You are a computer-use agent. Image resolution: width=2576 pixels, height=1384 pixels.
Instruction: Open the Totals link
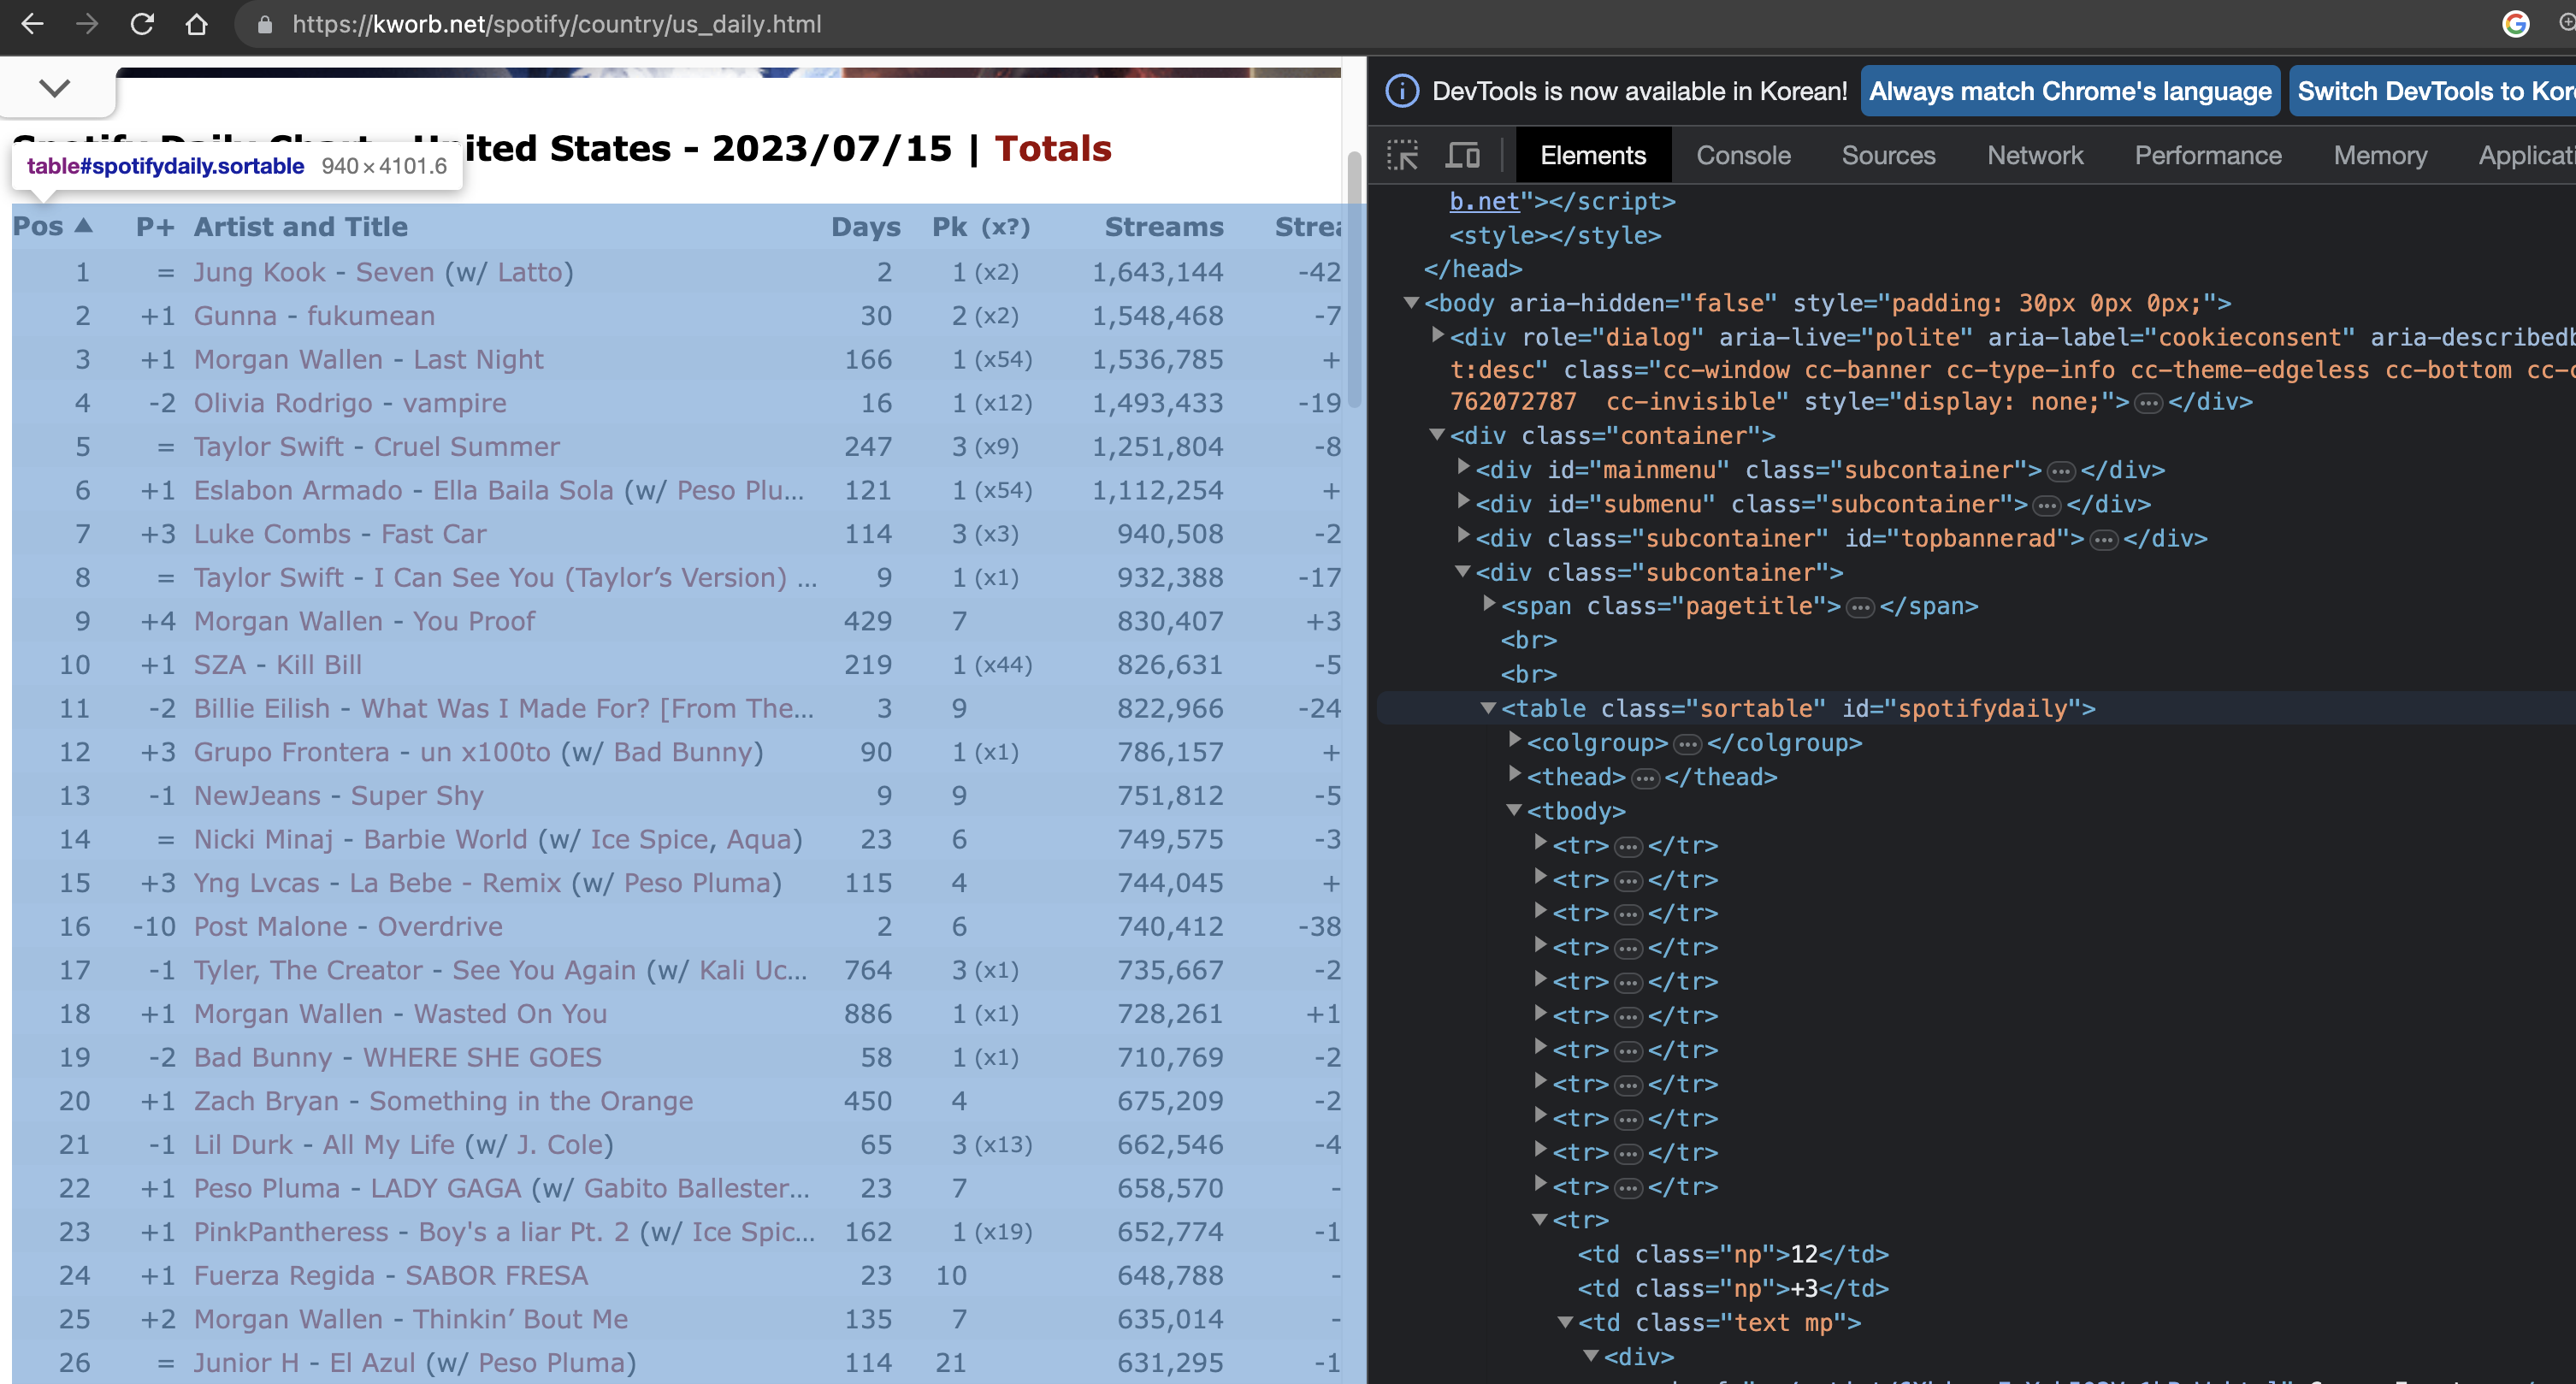[1053, 148]
